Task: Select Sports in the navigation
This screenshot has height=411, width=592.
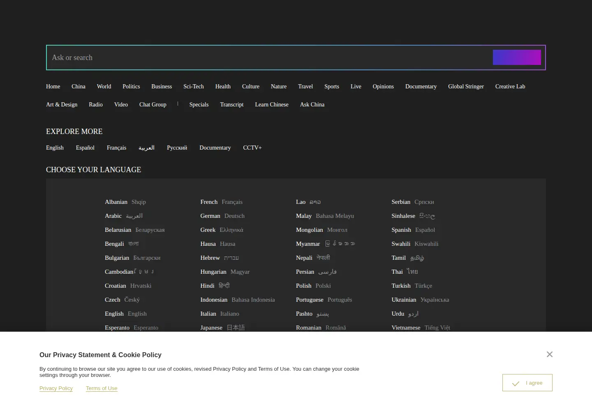Action: click(332, 86)
